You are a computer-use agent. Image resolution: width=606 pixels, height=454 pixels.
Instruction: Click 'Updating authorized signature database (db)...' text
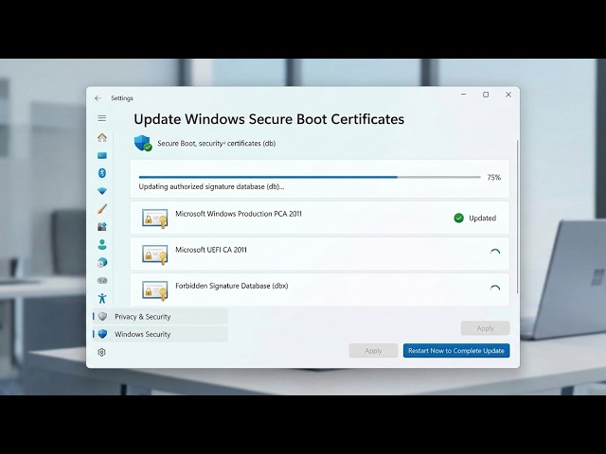pos(211,187)
